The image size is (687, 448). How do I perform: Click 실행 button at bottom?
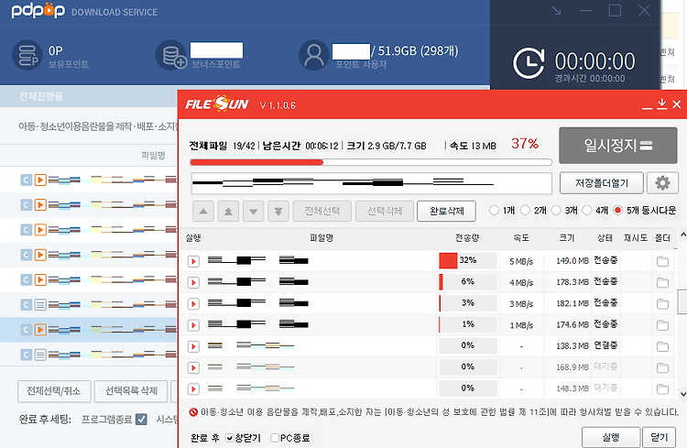(611, 437)
